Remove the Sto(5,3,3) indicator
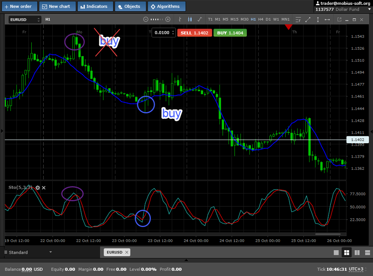373x276 pixels. click(44, 188)
